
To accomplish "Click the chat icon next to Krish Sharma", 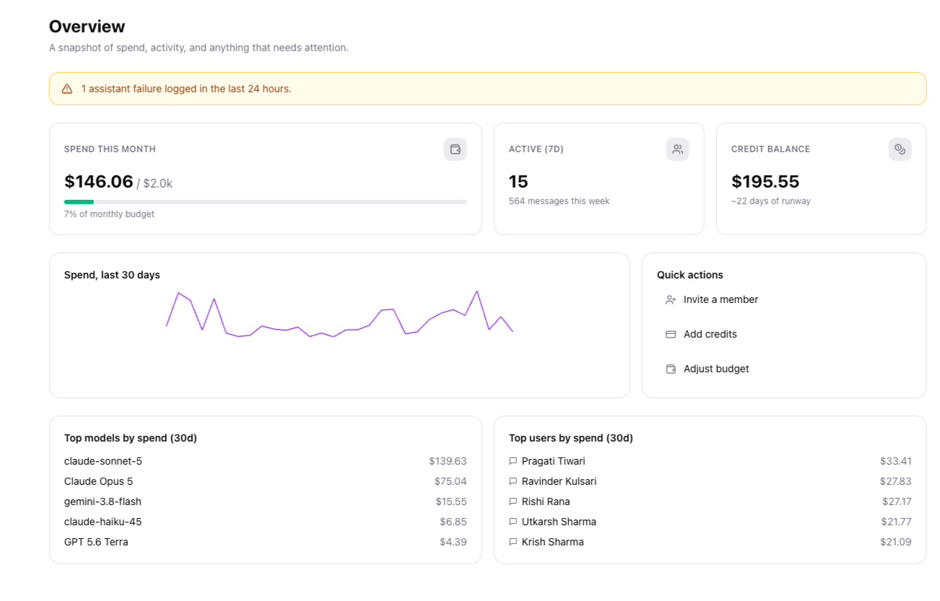I will (513, 542).
